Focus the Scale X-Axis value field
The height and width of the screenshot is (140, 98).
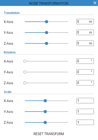85,101
